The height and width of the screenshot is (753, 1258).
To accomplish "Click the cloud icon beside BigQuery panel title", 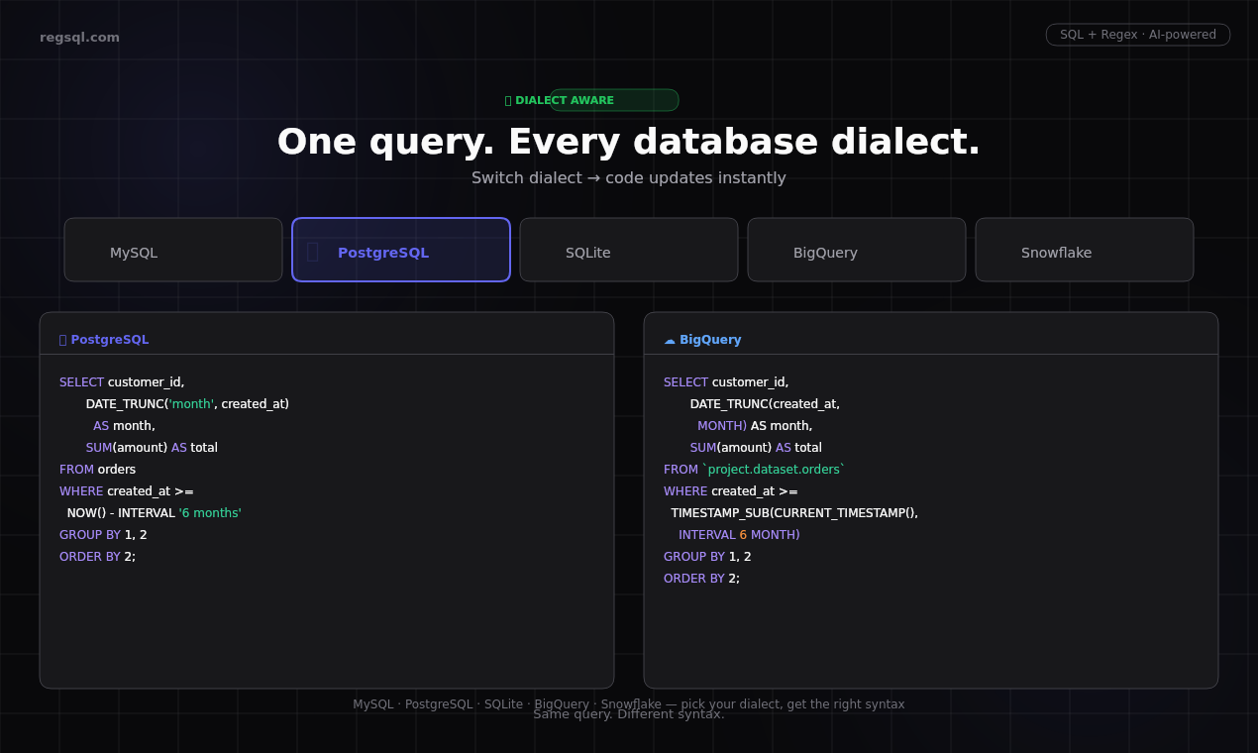I will 670,339.
